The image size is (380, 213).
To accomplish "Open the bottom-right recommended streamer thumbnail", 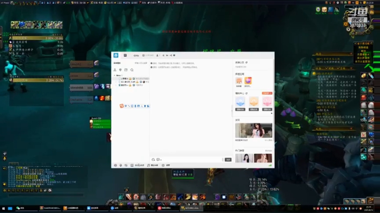I will [x=263, y=158].
